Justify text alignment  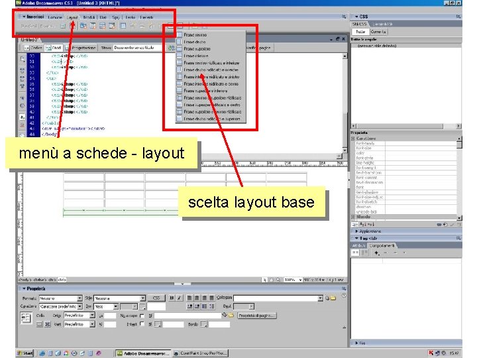click(x=211, y=298)
